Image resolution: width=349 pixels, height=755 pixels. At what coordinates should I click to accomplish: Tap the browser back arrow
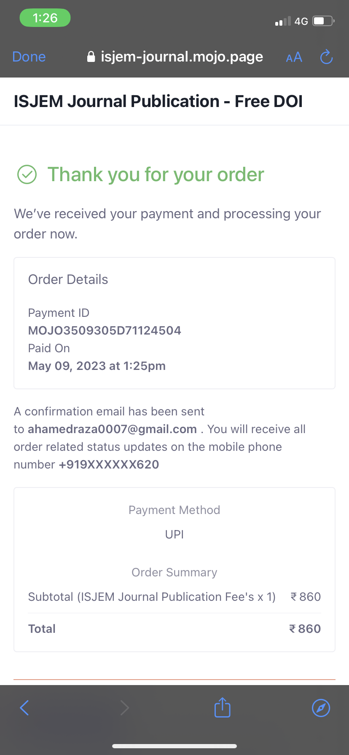coord(24,708)
